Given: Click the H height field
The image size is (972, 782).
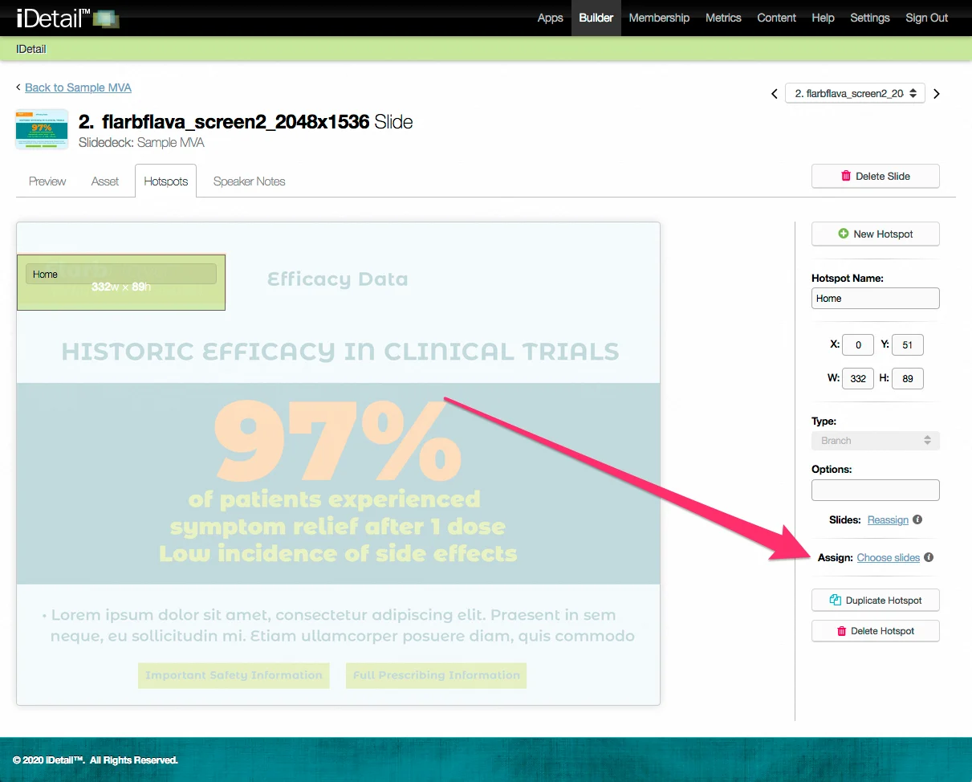Looking at the screenshot, I should point(908,378).
